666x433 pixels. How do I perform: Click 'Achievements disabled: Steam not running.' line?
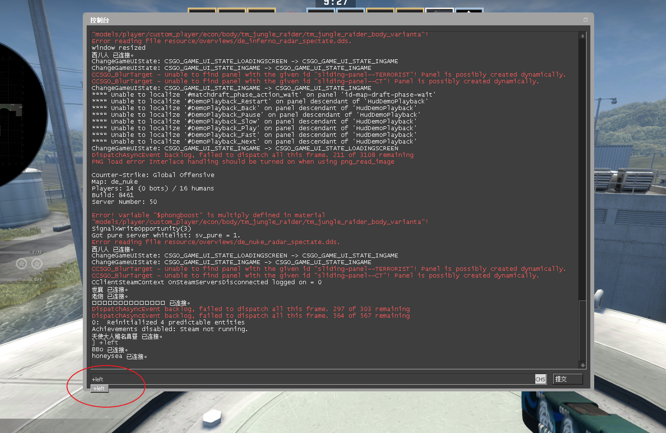(x=170, y=329)
